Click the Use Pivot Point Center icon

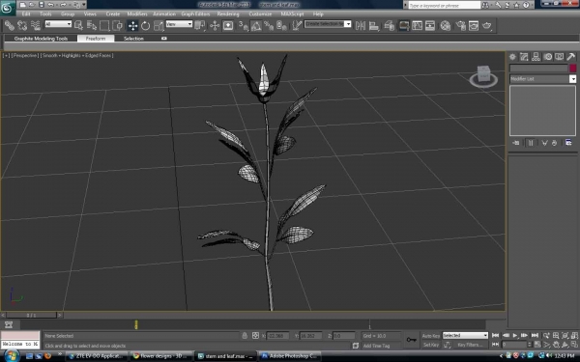point(200,25)
